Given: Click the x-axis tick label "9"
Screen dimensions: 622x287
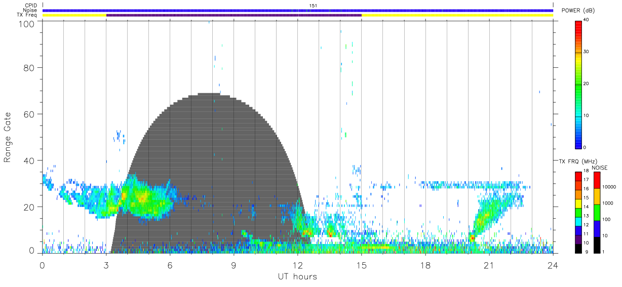Looking at the screenshot, I should point(234,265).
